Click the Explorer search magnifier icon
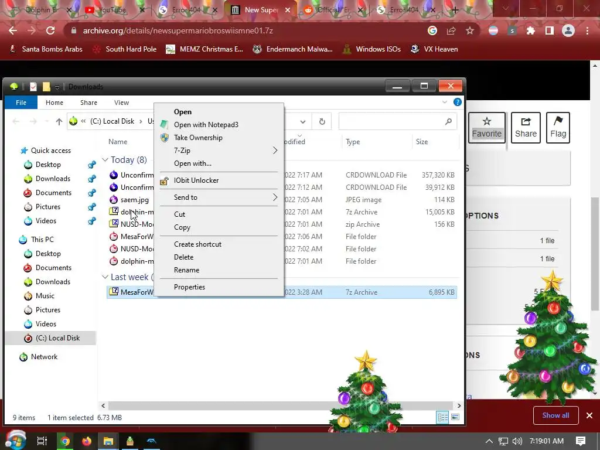 pyautogui.click(x=448, y=122)
